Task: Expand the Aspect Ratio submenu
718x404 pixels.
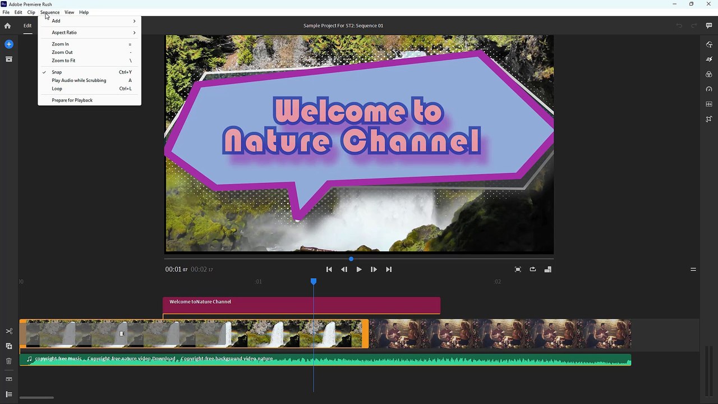Action: [89, 33]
